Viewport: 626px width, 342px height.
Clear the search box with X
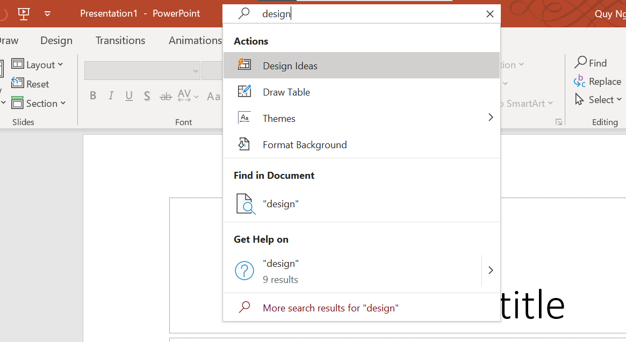490,14
